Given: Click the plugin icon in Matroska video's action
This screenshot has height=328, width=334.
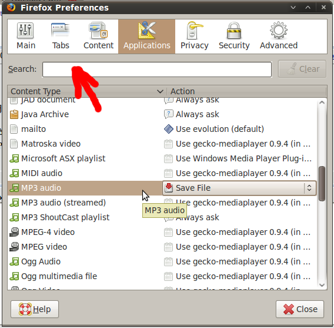Looking at the screenshot, I should click(169, 144).
